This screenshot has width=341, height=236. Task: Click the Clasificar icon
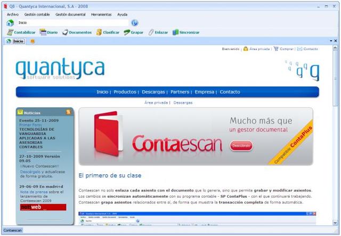tap(99, 32)
